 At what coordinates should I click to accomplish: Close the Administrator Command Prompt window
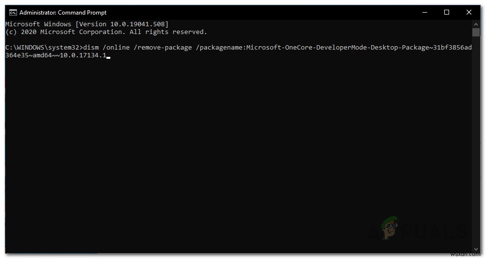point(469,12)
